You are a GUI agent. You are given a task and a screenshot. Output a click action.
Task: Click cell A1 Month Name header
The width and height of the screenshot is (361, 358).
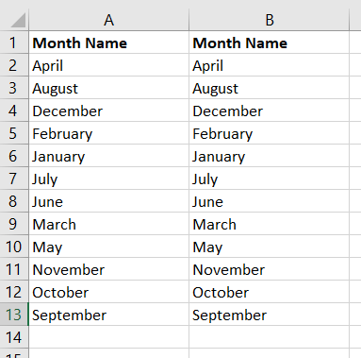point(108,43)
